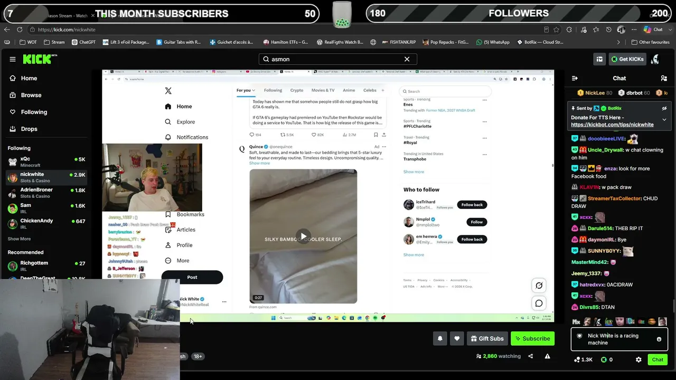The image size is (676, 380).
Task: Click the search box containing asmon
Action: (338, 59)
